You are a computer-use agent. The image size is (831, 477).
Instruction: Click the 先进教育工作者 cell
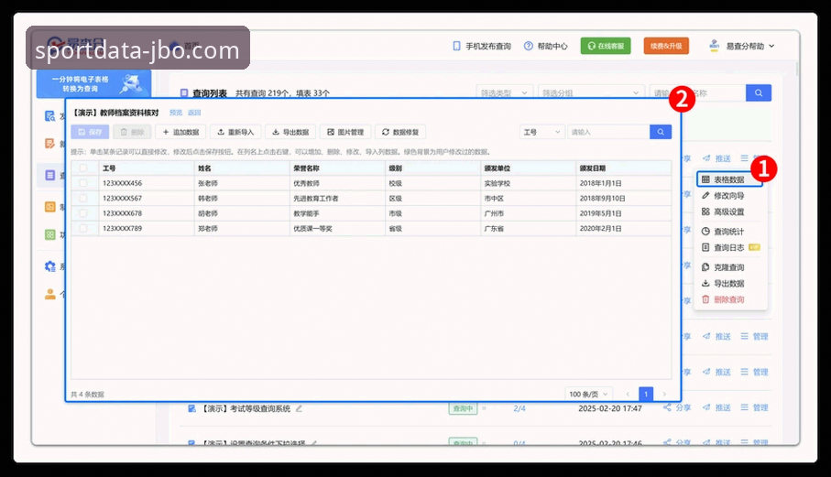(x=337, y=199)
